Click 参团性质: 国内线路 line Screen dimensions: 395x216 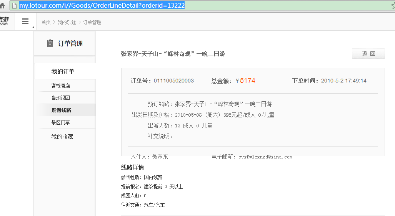pos(142,177)
